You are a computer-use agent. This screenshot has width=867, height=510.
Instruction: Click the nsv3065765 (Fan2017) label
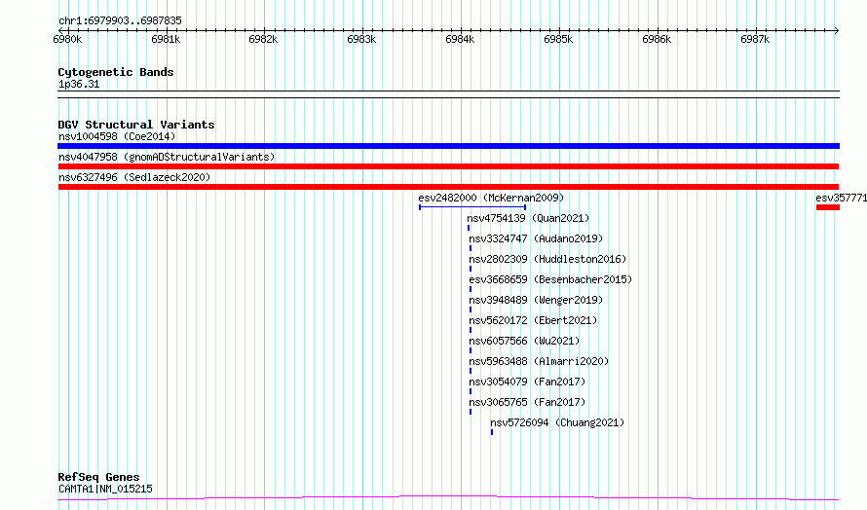527,402
